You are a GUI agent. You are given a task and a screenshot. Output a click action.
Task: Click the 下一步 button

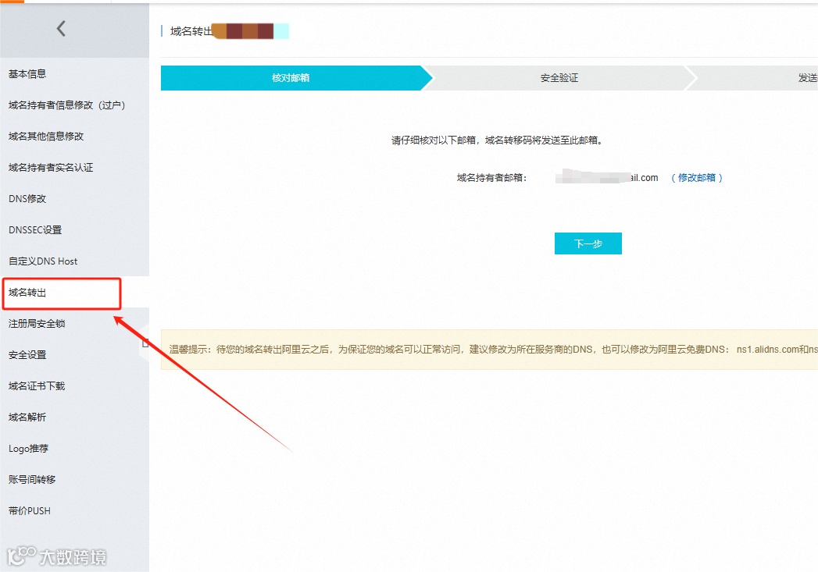(588, 243)
